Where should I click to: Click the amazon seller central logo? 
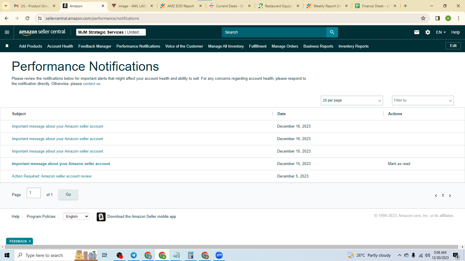tap(42, 32)
